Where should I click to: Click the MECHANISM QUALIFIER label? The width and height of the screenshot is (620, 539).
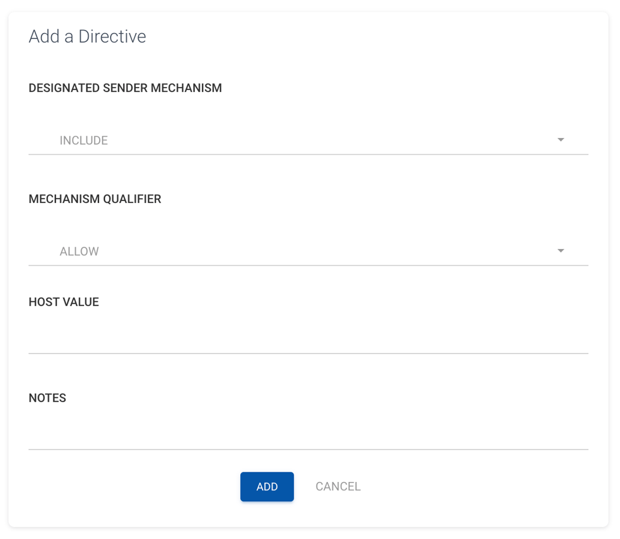click(94, 199)
